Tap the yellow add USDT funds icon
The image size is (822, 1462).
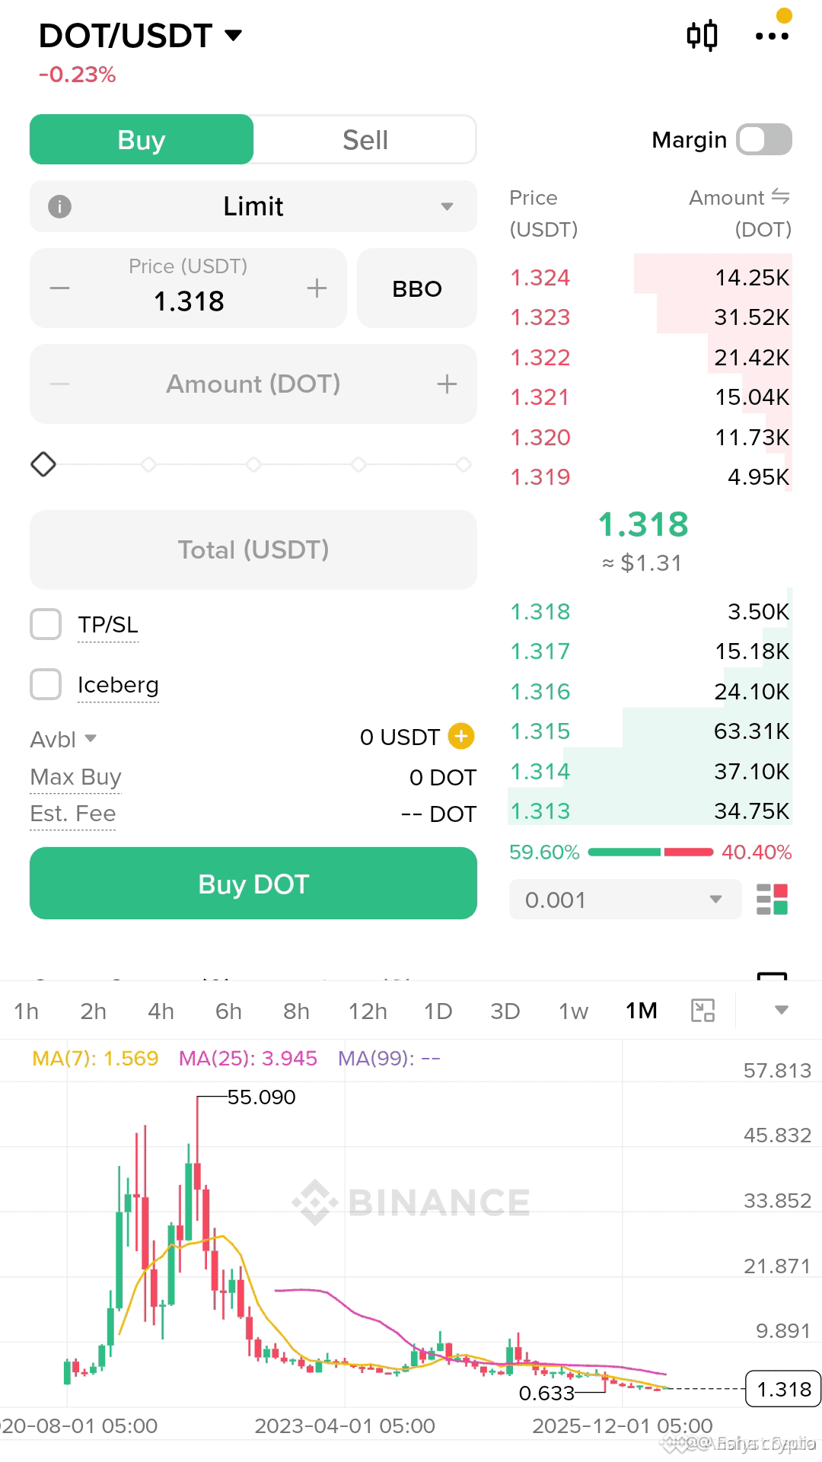coord(461,736)
